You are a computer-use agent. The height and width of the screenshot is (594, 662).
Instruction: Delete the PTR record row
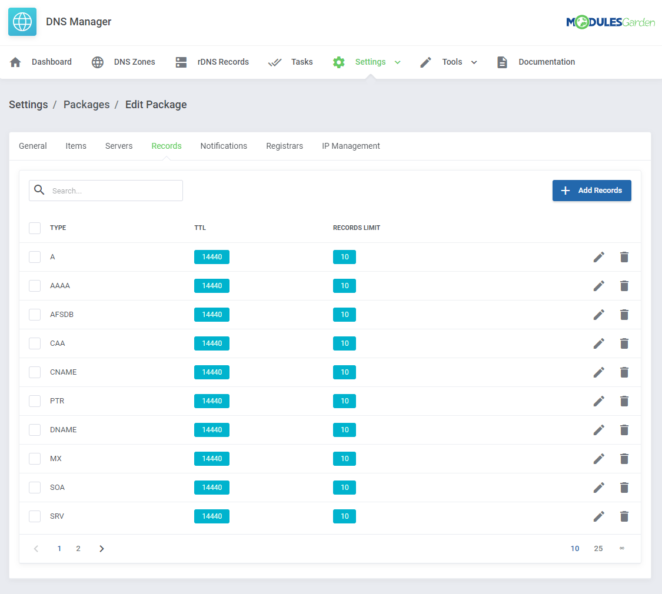(x=624, y=401)
